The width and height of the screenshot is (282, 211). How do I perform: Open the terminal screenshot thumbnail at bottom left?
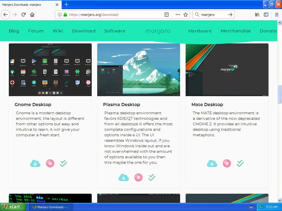[x=50, y=198]
